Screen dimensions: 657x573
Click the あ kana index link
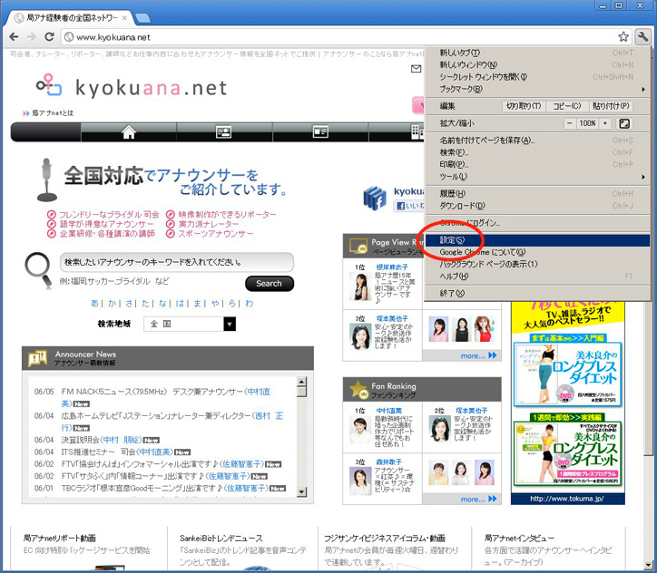(x=94, y=303)
